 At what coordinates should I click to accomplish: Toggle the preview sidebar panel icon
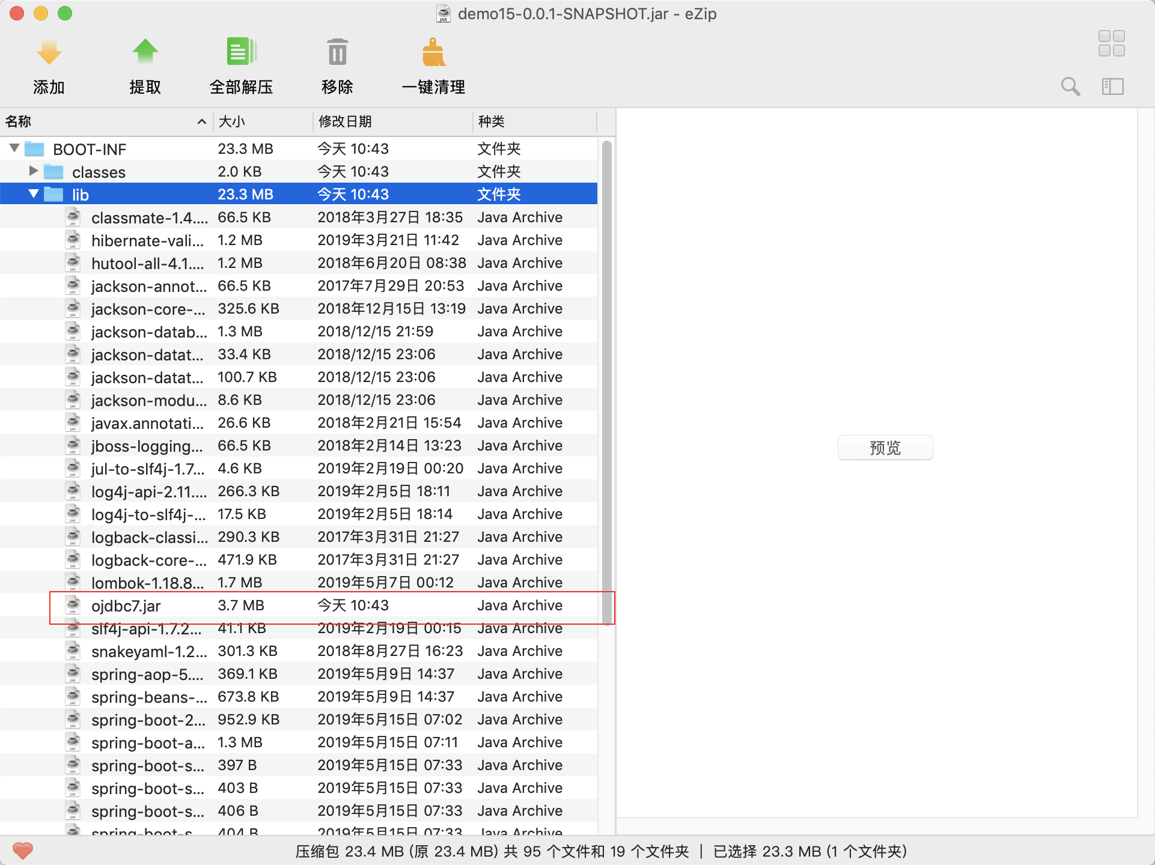pos(1112,86)
